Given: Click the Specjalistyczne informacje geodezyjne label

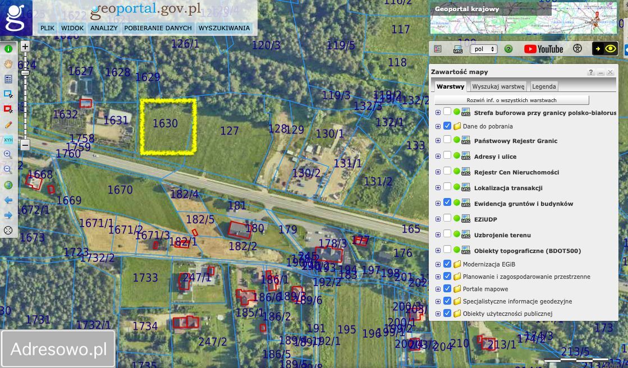Looking at the screenshot, I should pos(517,301).
